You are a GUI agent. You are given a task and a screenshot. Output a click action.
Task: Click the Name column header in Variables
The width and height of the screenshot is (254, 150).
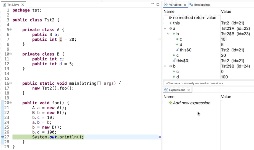pos(169,11)
